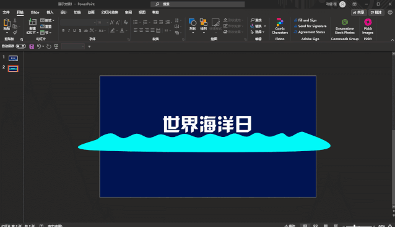Click the Comments button

[x=376, y=12]
